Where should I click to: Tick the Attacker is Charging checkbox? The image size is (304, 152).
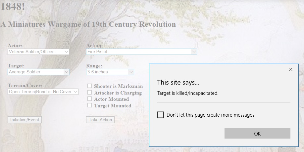pyautogui.click(x=89, y=92)
